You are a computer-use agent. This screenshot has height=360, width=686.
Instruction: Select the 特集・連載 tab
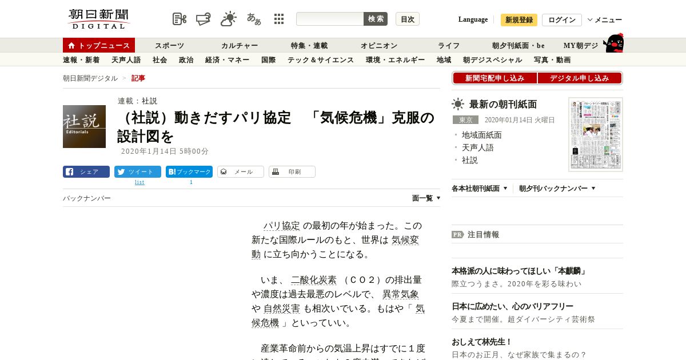[x=309, y=46]
